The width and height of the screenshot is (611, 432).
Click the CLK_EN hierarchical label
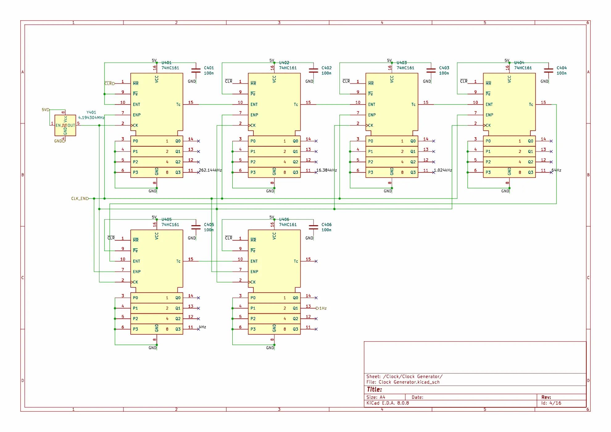click(80, 198)
